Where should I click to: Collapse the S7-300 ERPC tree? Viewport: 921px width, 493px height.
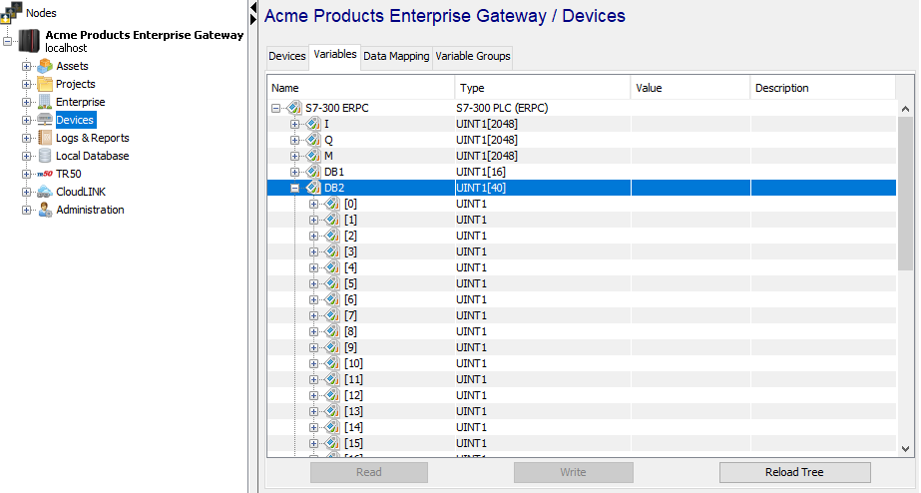pos(275,108)
